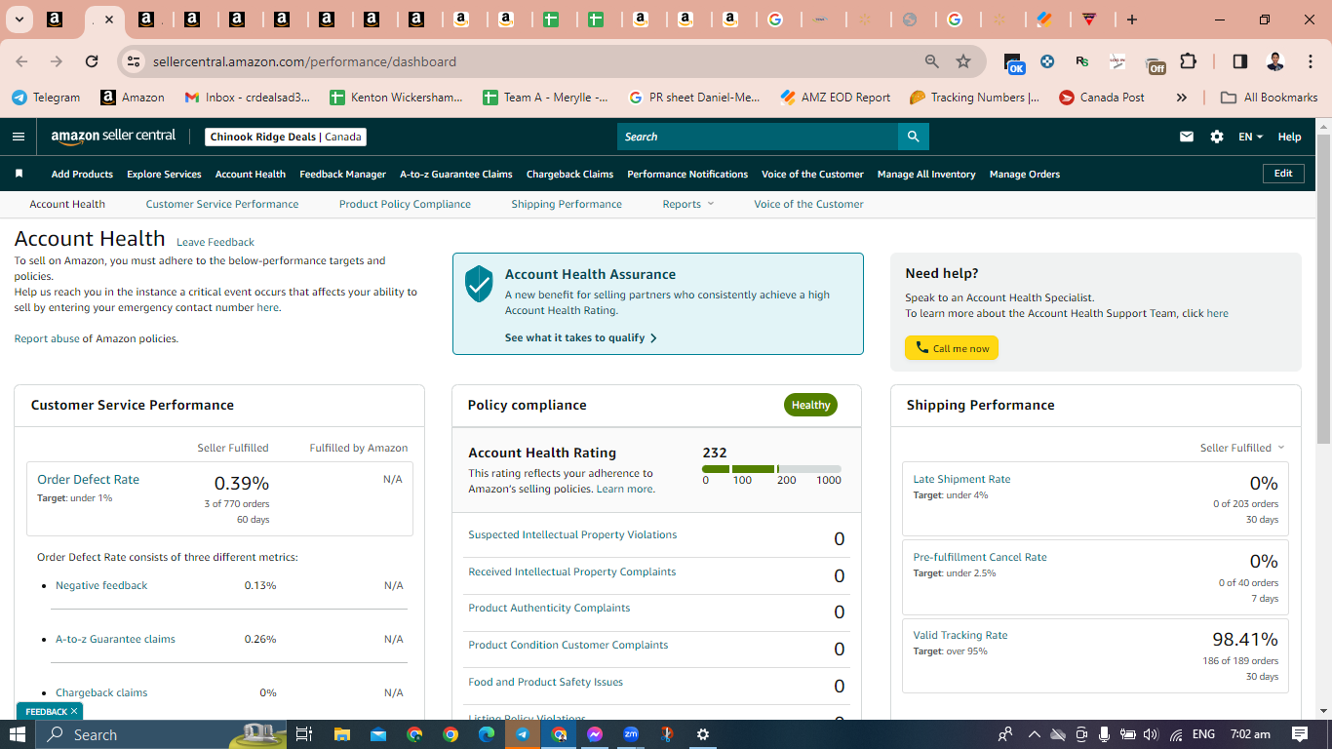Expand the Reports dropdown tab
This screenshot has height=749, width=1332.
[688, 204]
